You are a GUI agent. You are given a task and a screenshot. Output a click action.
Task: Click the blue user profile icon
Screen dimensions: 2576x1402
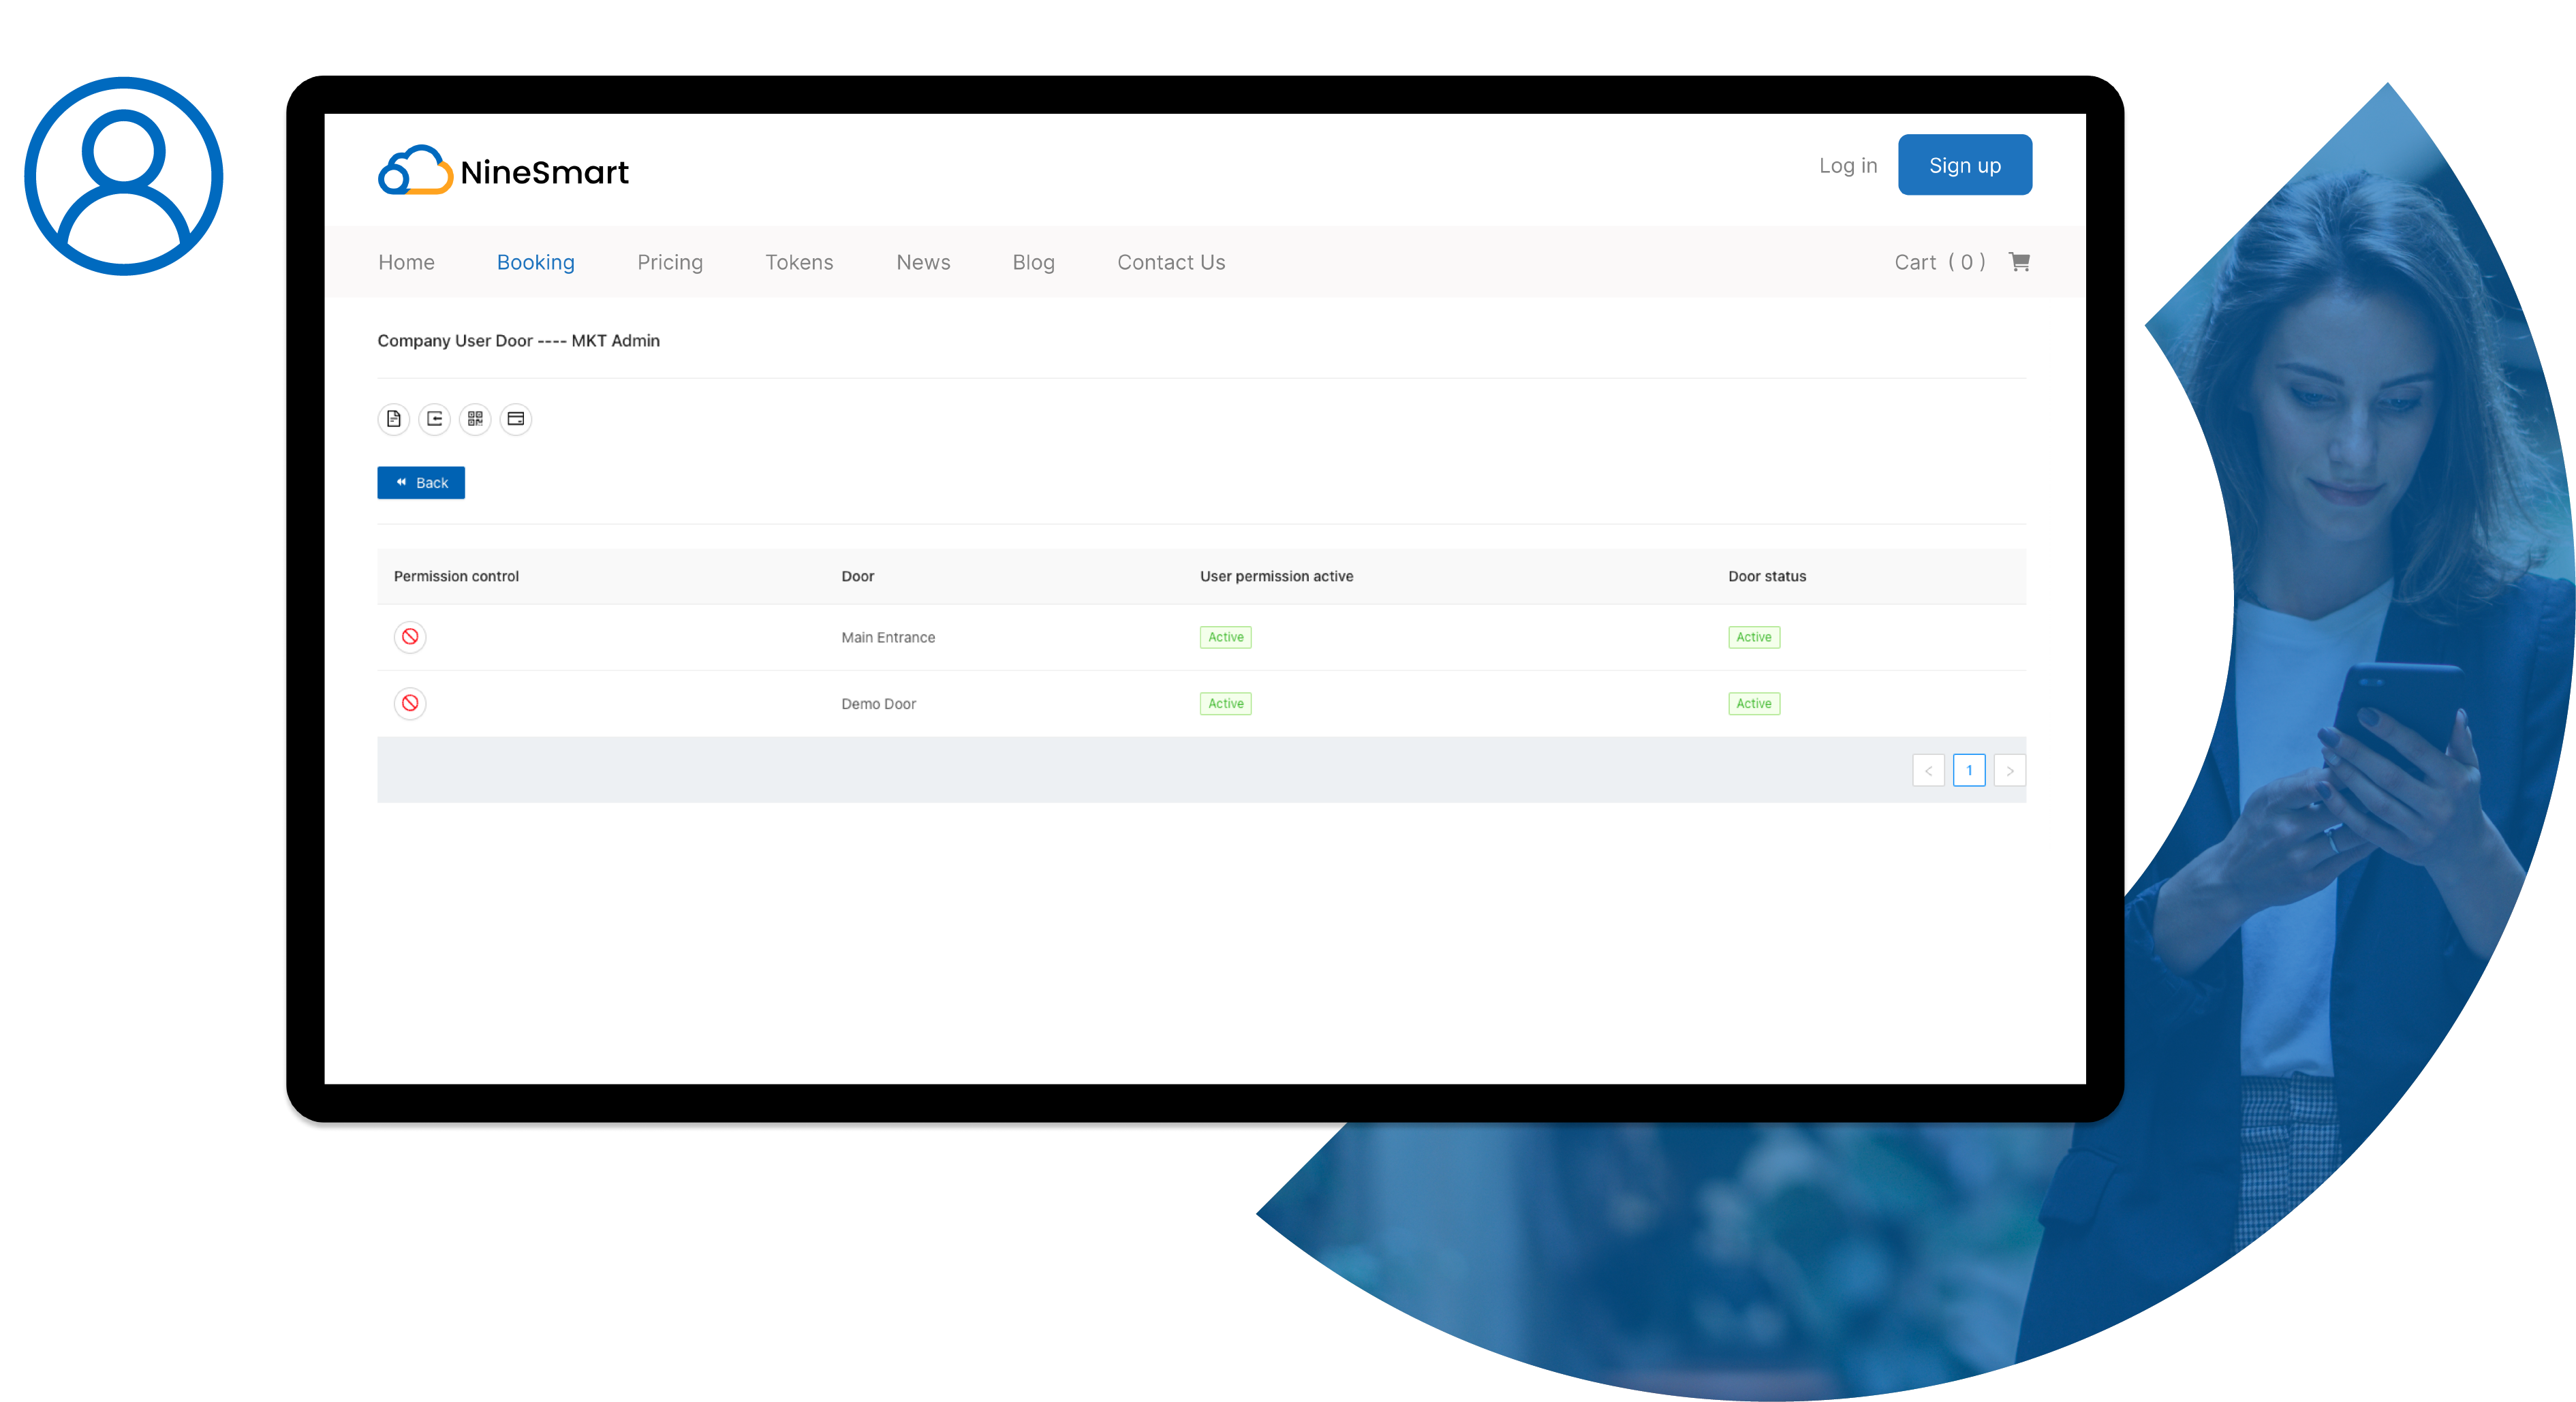click(x=124, y=176)
